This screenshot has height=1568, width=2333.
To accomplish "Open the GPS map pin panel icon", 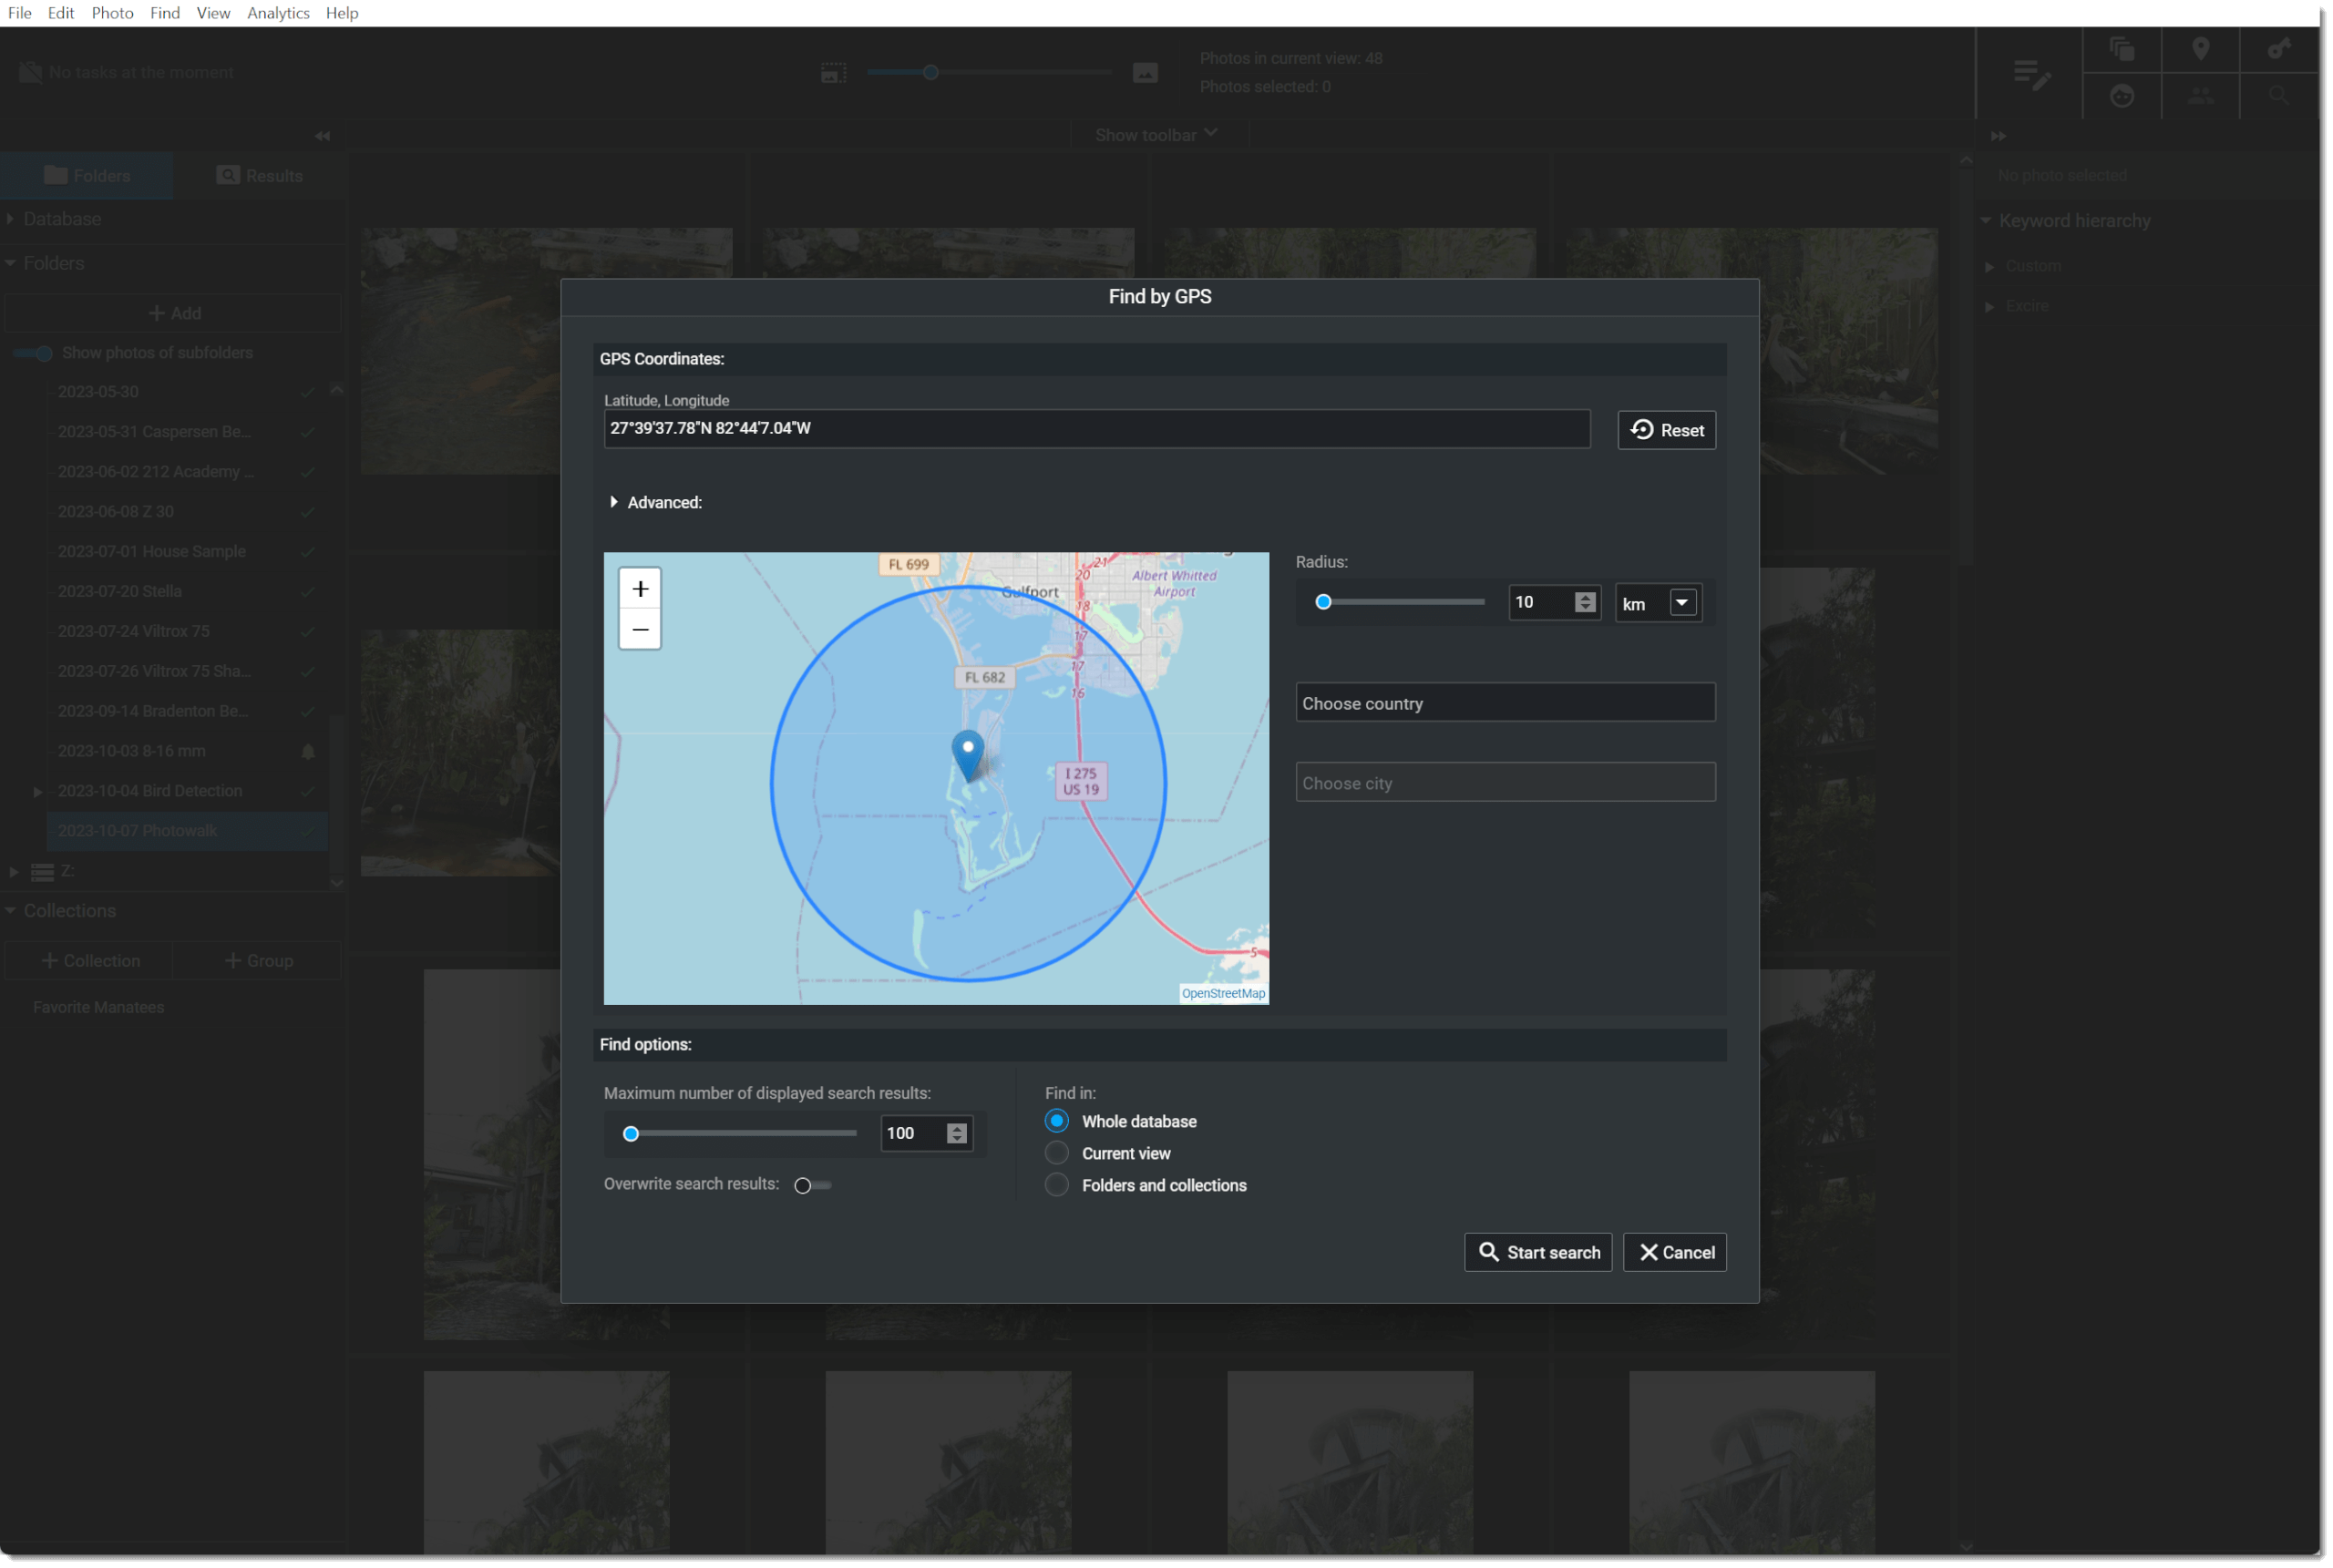I will [2200, 49].
